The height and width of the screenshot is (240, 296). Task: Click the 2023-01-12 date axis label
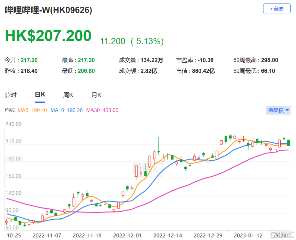click(x=248, y=236)
